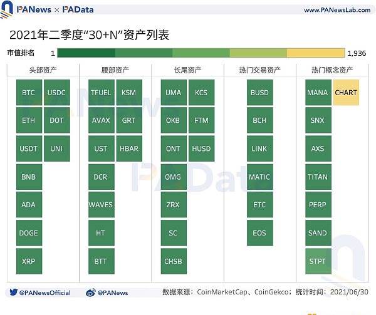Select the OKB tile
The height and width of the screenshot is (315, 376).
point(174,120)
